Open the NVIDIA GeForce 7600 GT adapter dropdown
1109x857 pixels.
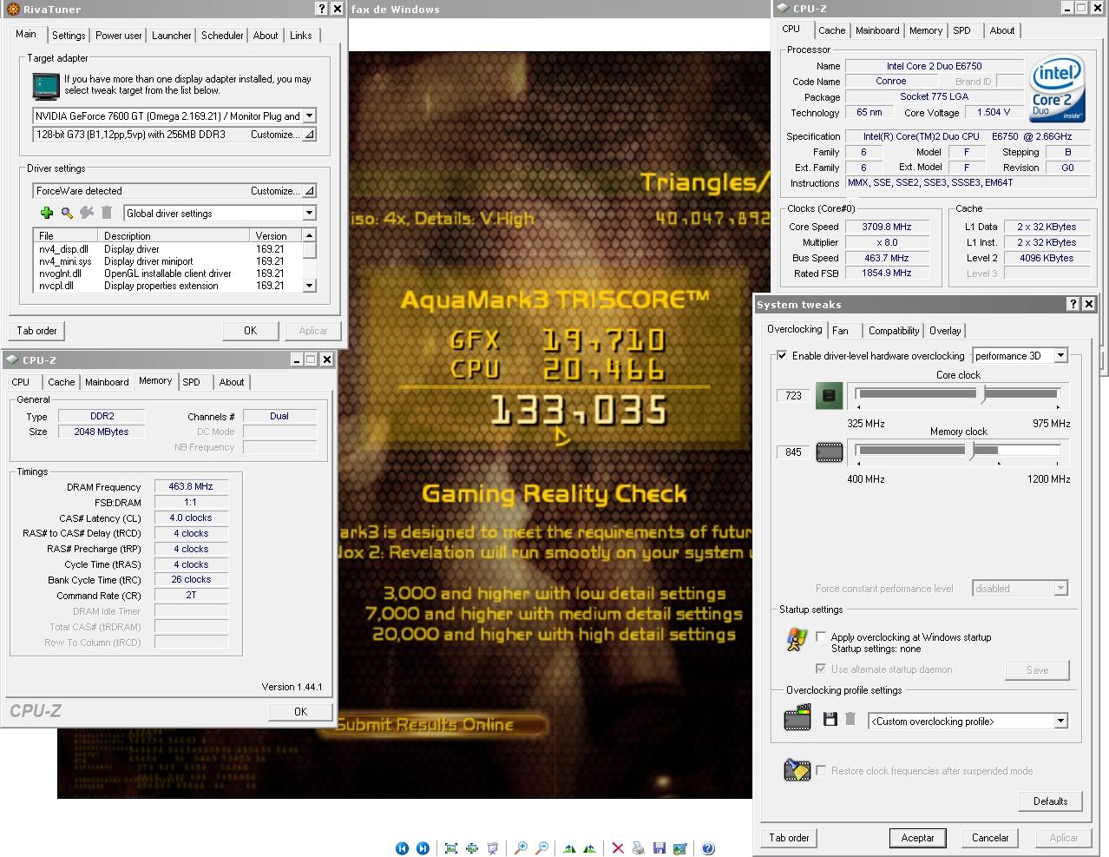click(x=310, y=115)
